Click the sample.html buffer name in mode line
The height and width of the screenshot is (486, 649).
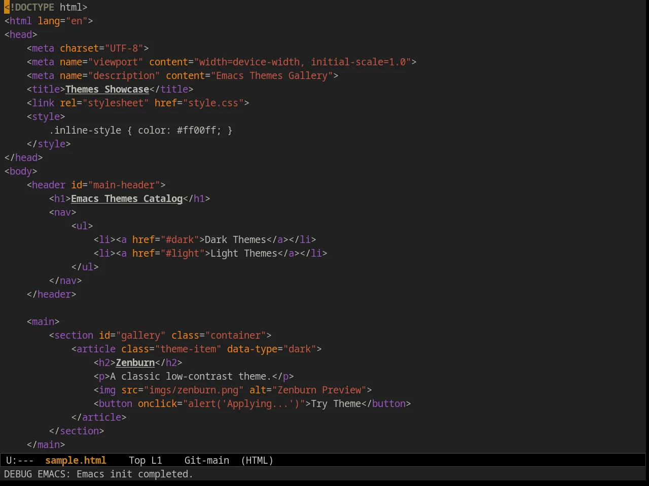(x=76, y=460)
